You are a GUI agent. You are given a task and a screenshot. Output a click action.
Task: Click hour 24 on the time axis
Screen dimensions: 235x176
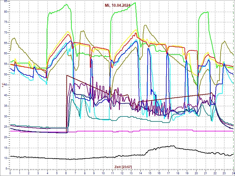point(233,173)
